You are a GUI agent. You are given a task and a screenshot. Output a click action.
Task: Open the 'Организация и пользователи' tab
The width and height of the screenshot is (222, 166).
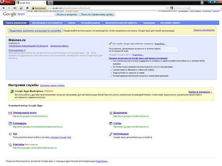47,23
